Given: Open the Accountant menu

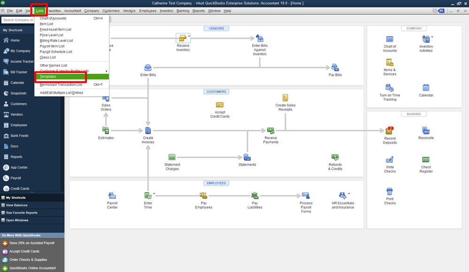Looking at the screenshot, I should tap(72, 11).
